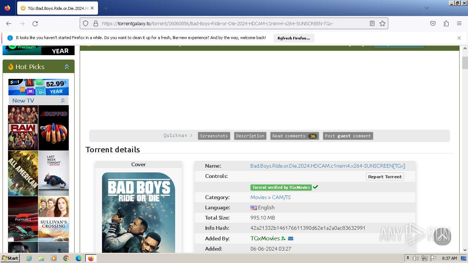
Task: Launch Internet Explorer from taskbar
Action: [29, 258]
